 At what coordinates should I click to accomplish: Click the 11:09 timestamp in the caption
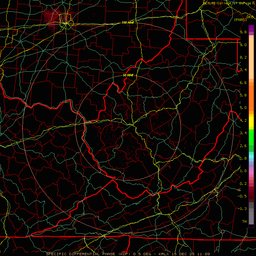click(x=203, y=254)
